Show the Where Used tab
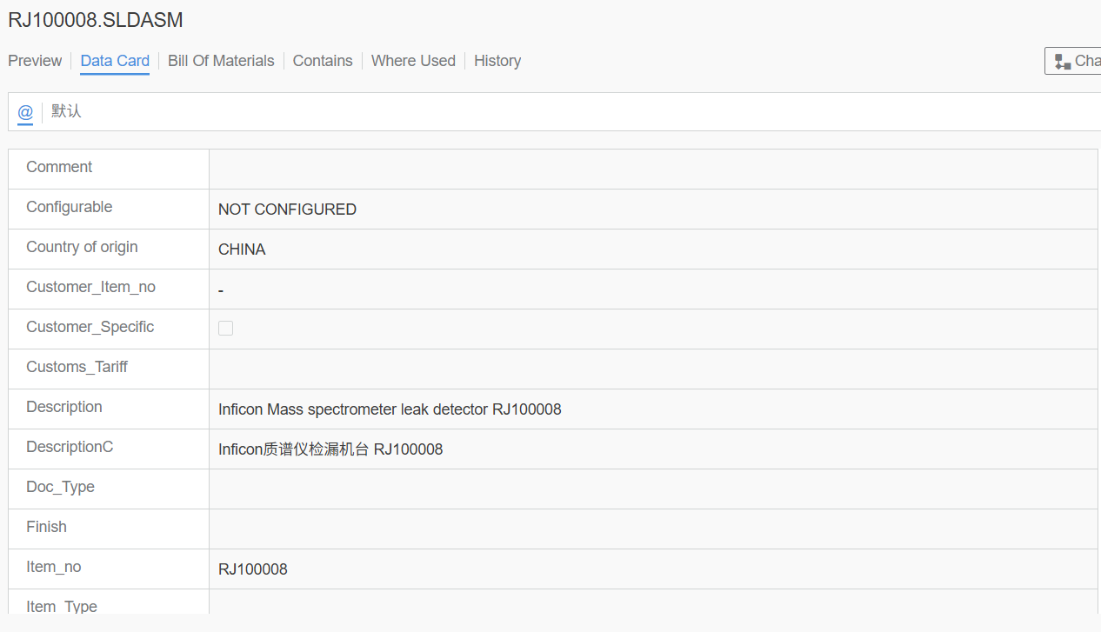This screenshot has width=1101, height=632. (413, 61)
